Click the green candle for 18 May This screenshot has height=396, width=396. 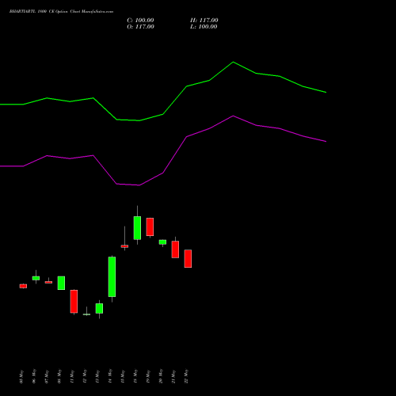[137, 228]
